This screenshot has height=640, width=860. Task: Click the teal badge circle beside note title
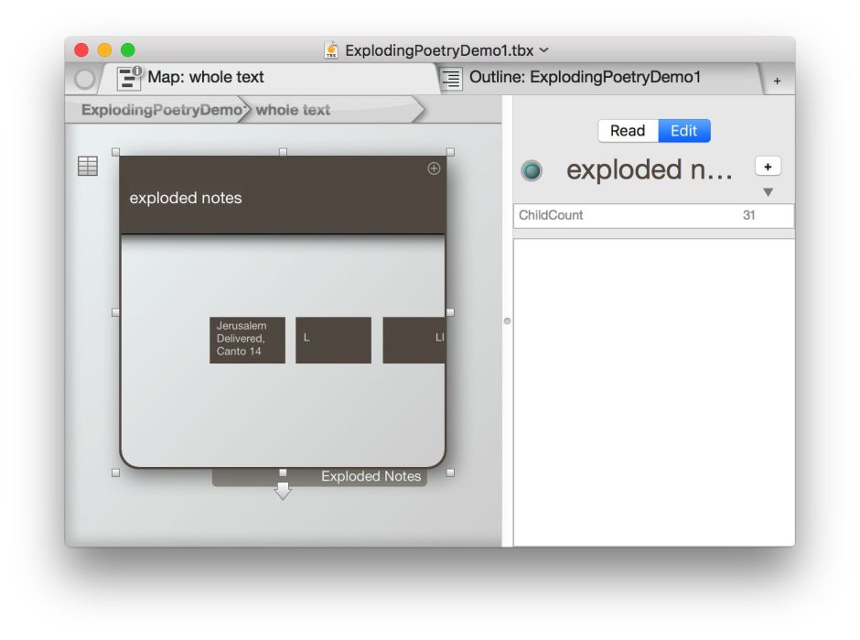pyautogui.click(x=532, y=170)
